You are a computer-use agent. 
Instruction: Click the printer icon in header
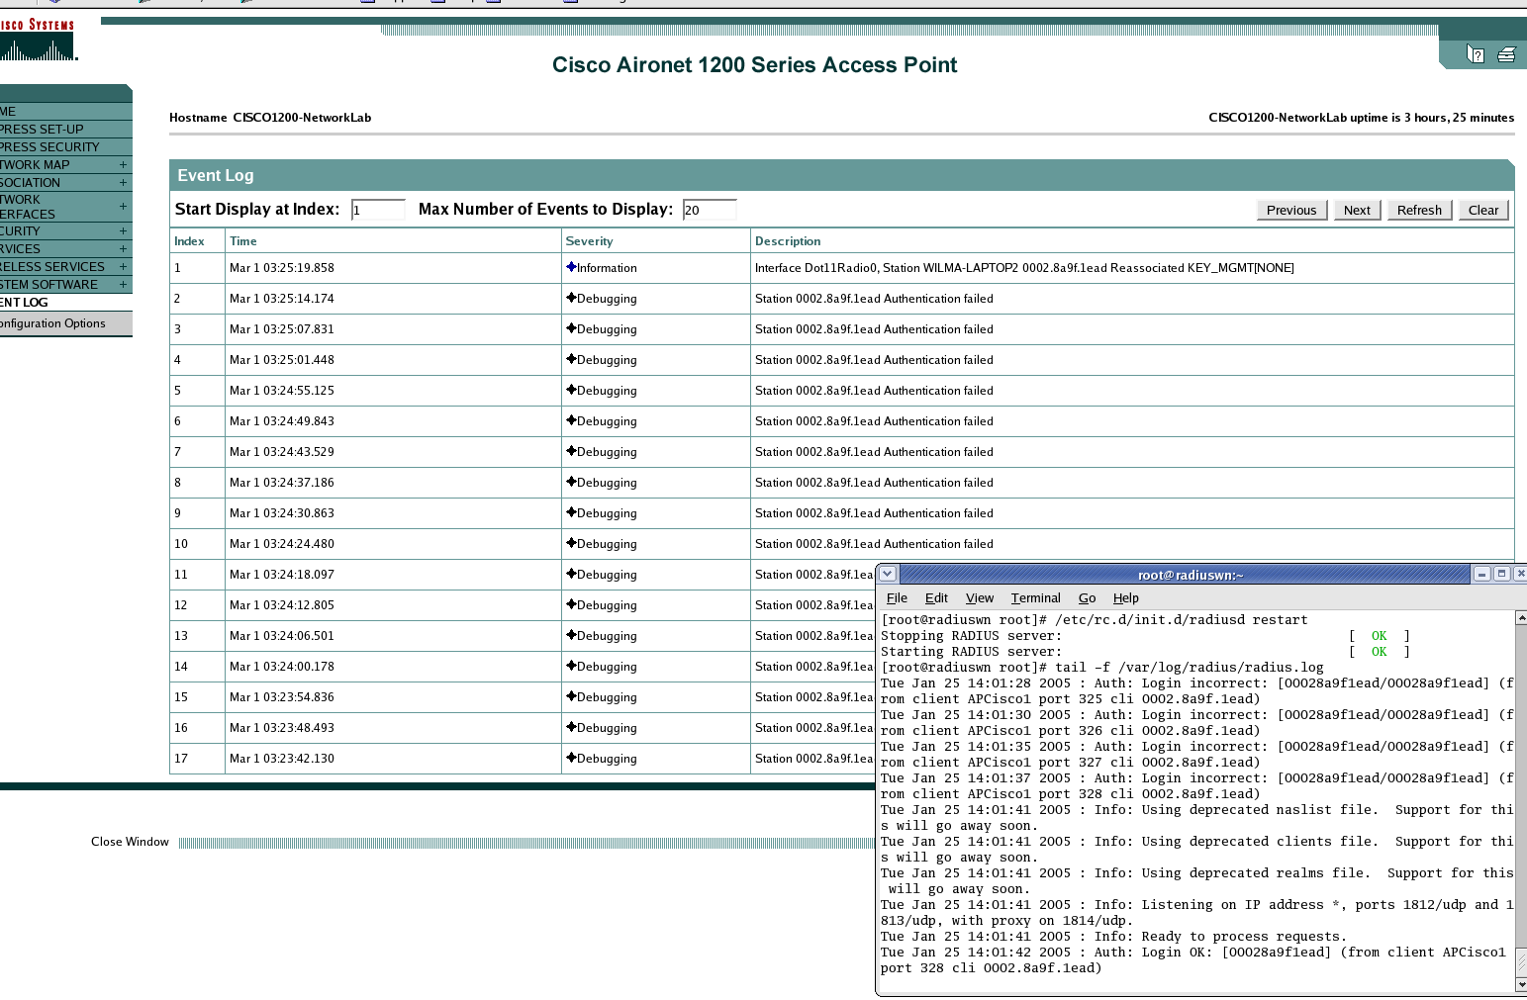click(x=1506, y=54)
